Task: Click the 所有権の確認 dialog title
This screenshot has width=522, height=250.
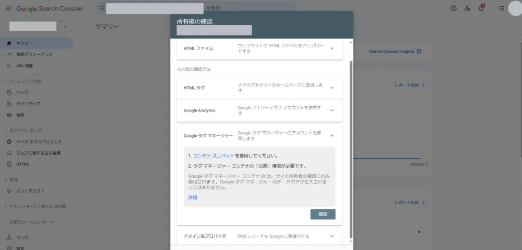Action: click(x=195, y=21)
